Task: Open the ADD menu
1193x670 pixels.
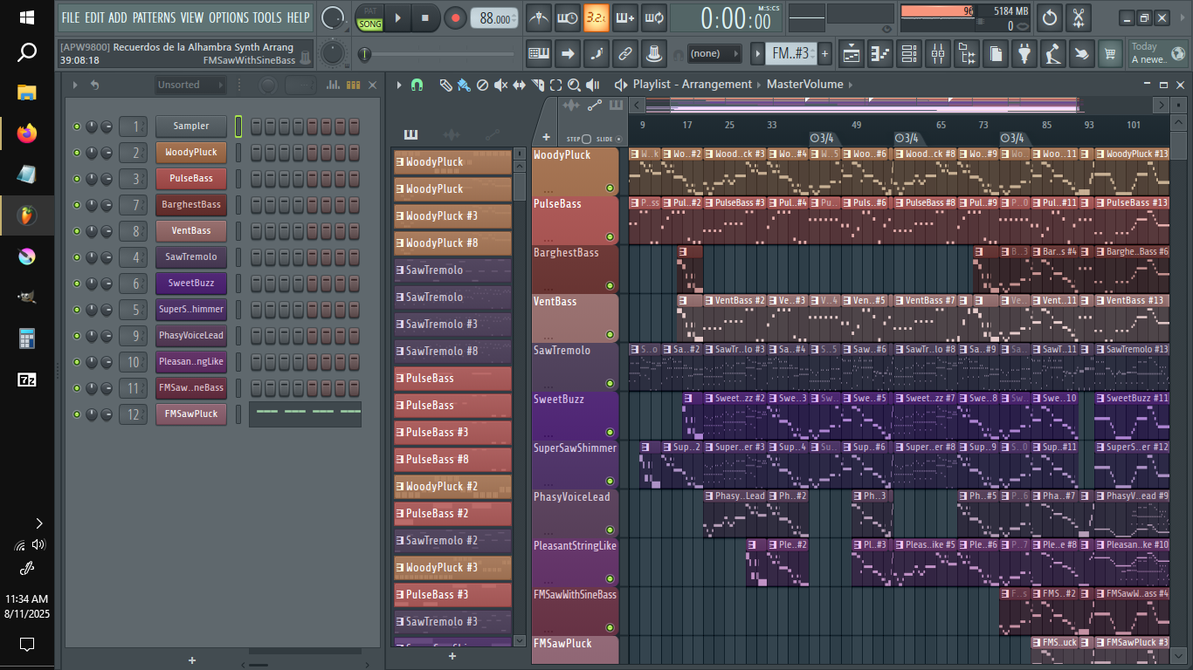Action: click(118, 17)
